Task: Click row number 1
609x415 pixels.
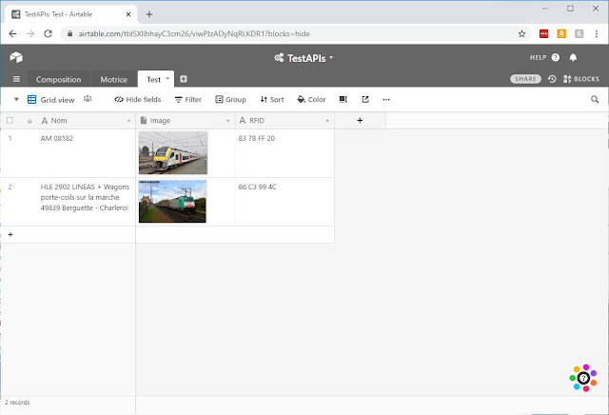Action: (x=10, y=138)
